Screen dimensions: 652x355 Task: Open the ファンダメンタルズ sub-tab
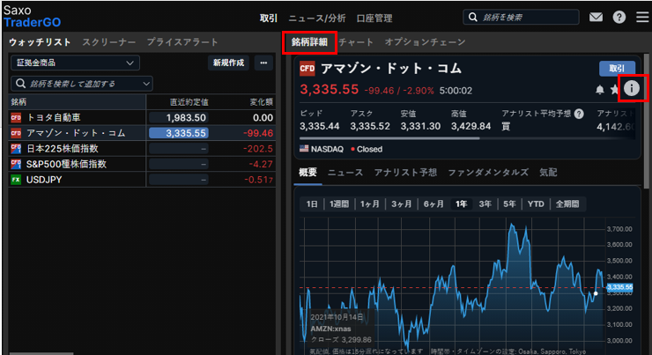click(x=488, y=173)
